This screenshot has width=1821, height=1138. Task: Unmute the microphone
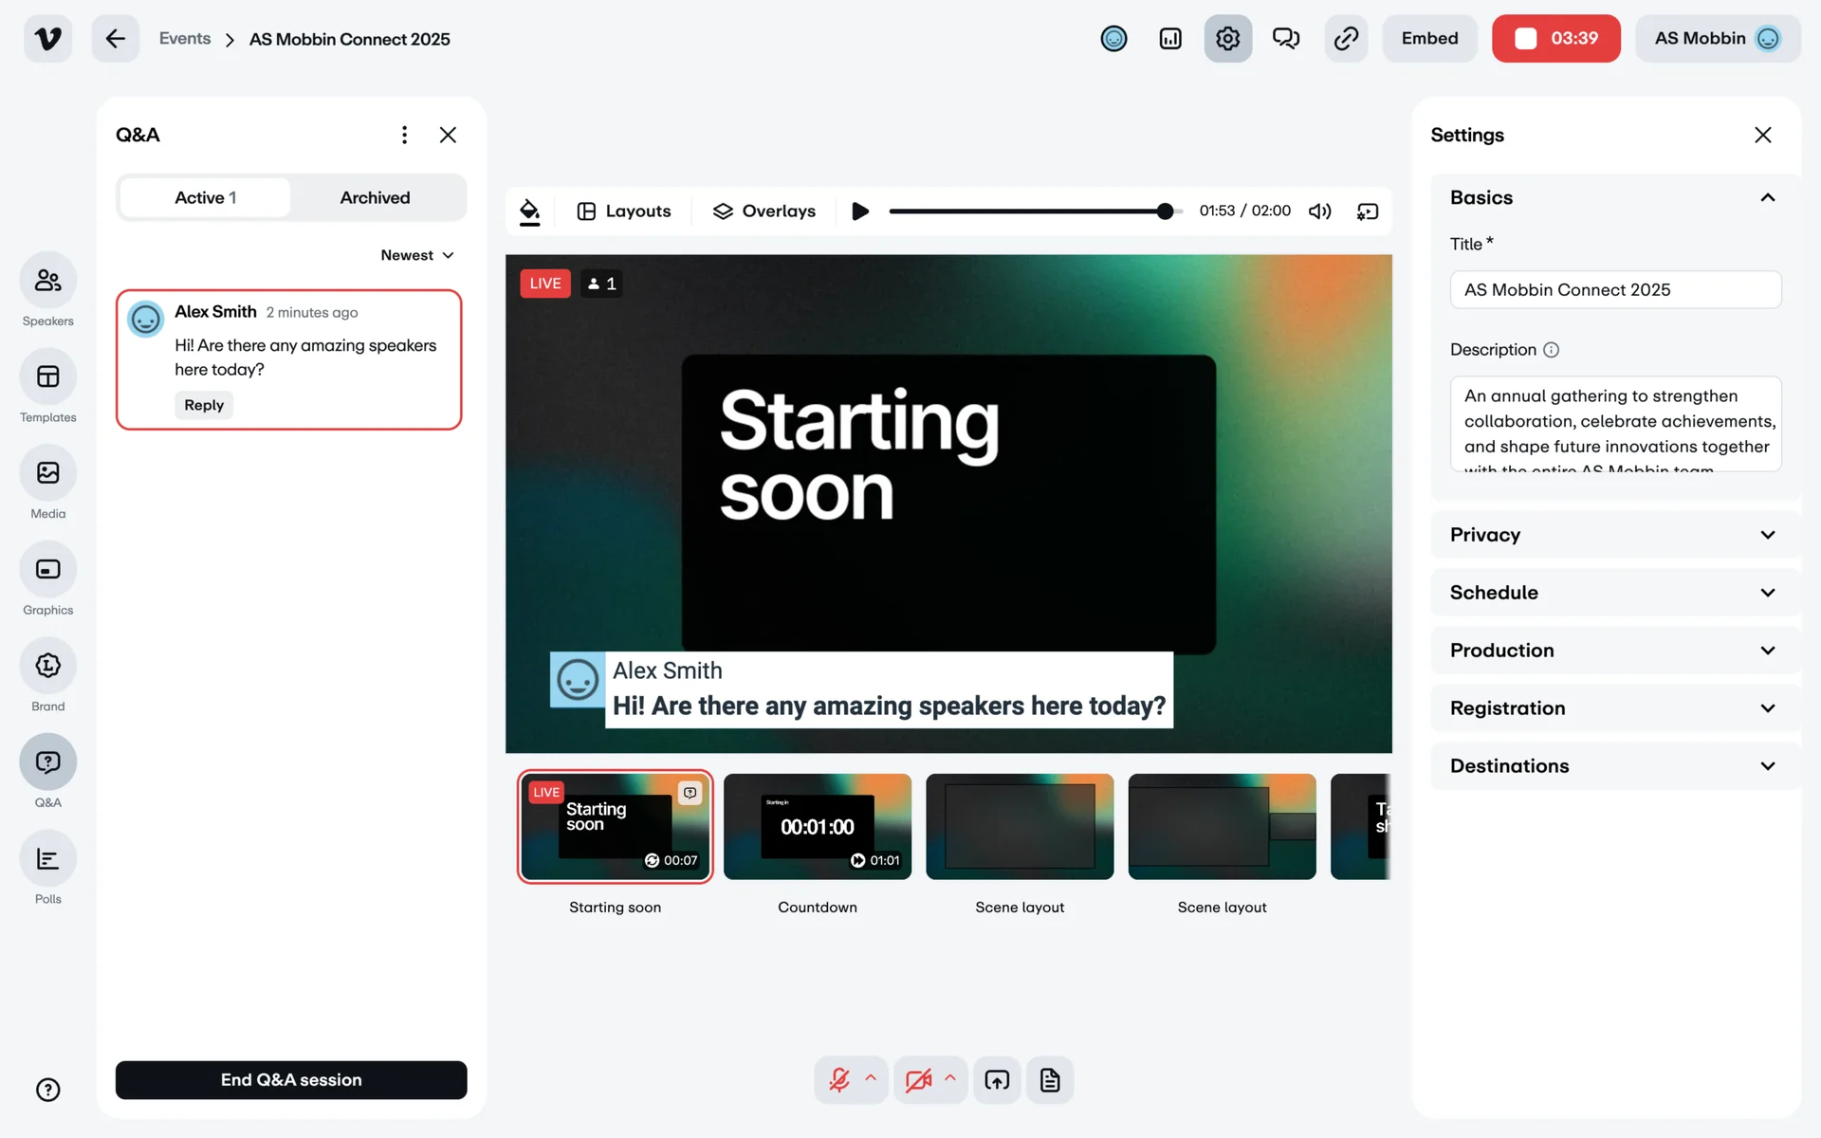(839, 1080)
